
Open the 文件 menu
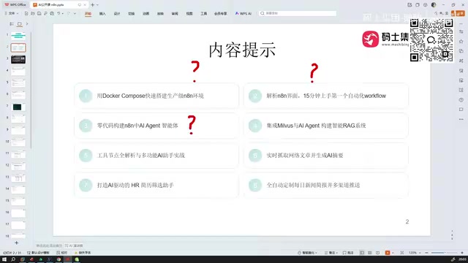tap(12, 13)
